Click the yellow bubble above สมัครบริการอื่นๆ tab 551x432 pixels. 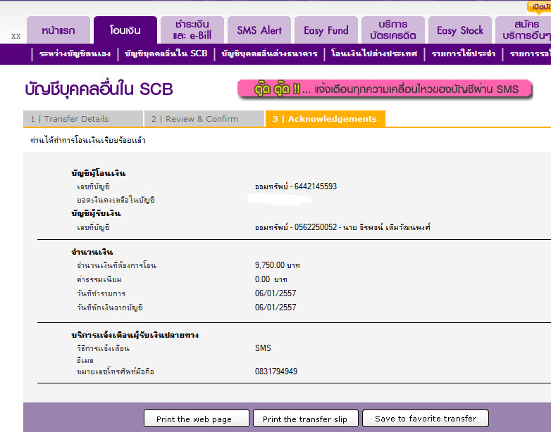pyautogui.click(x=539, y=7)
